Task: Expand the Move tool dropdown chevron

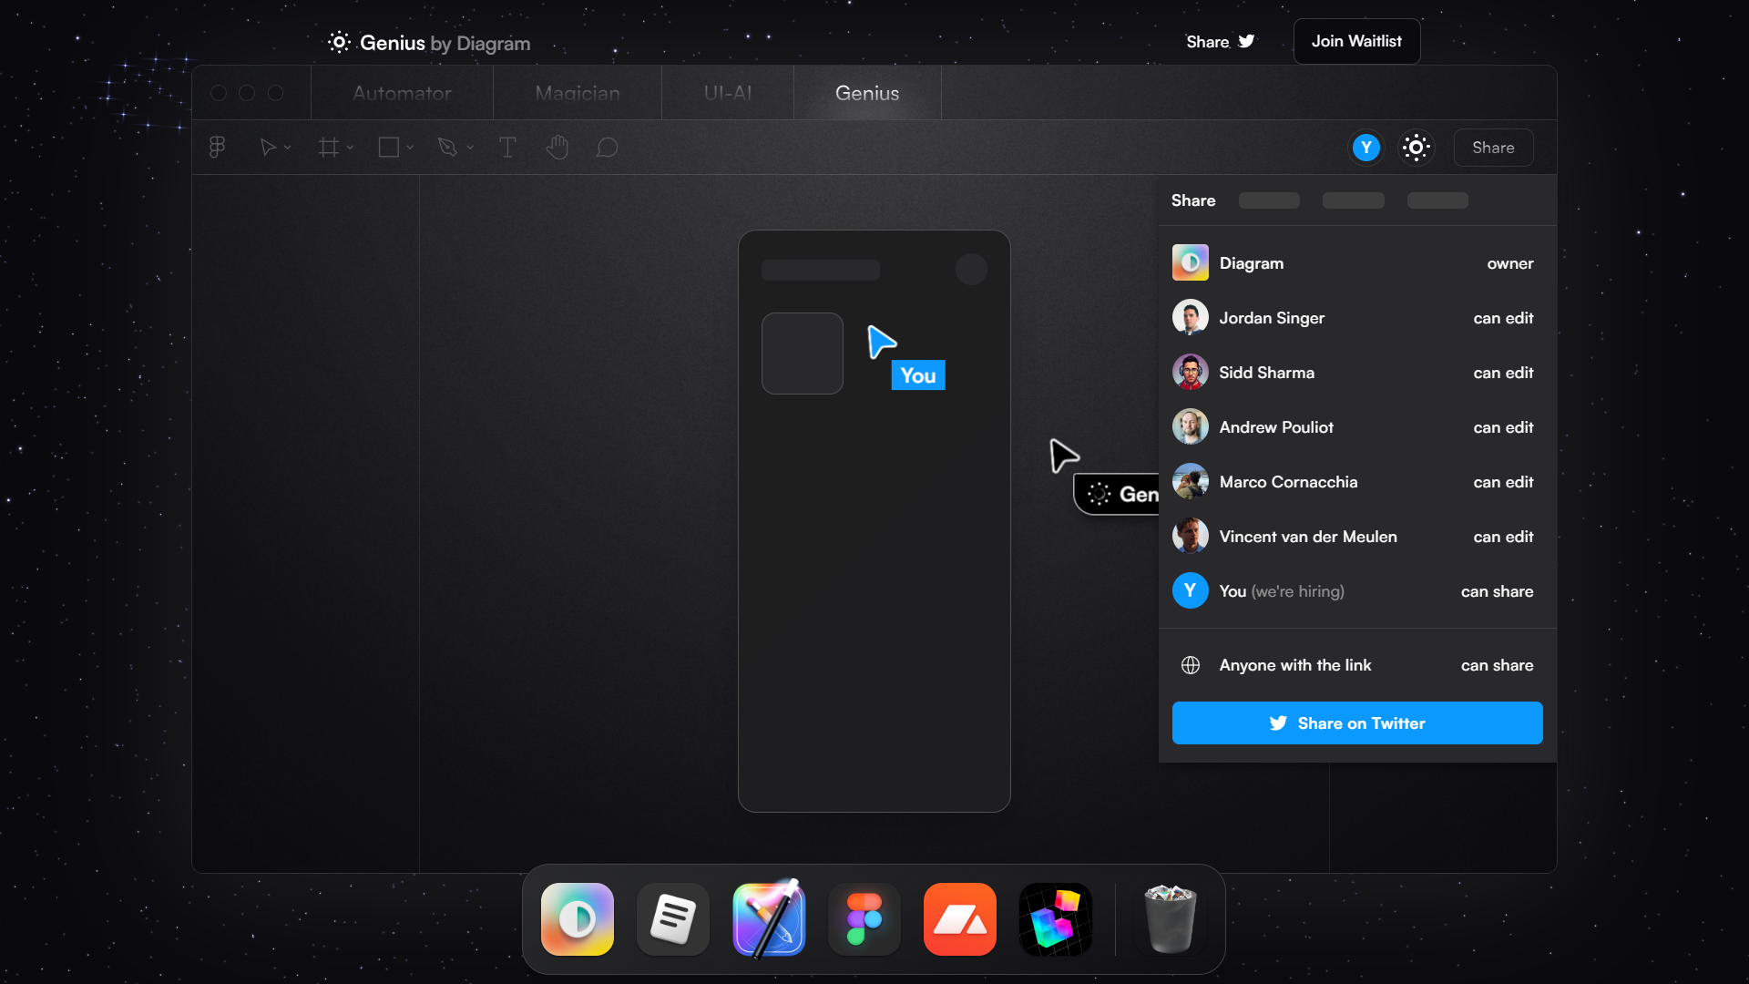Action: (x=288, y=148)
